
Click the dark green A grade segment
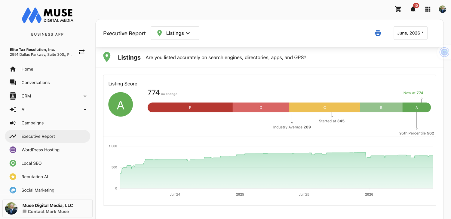417,108
